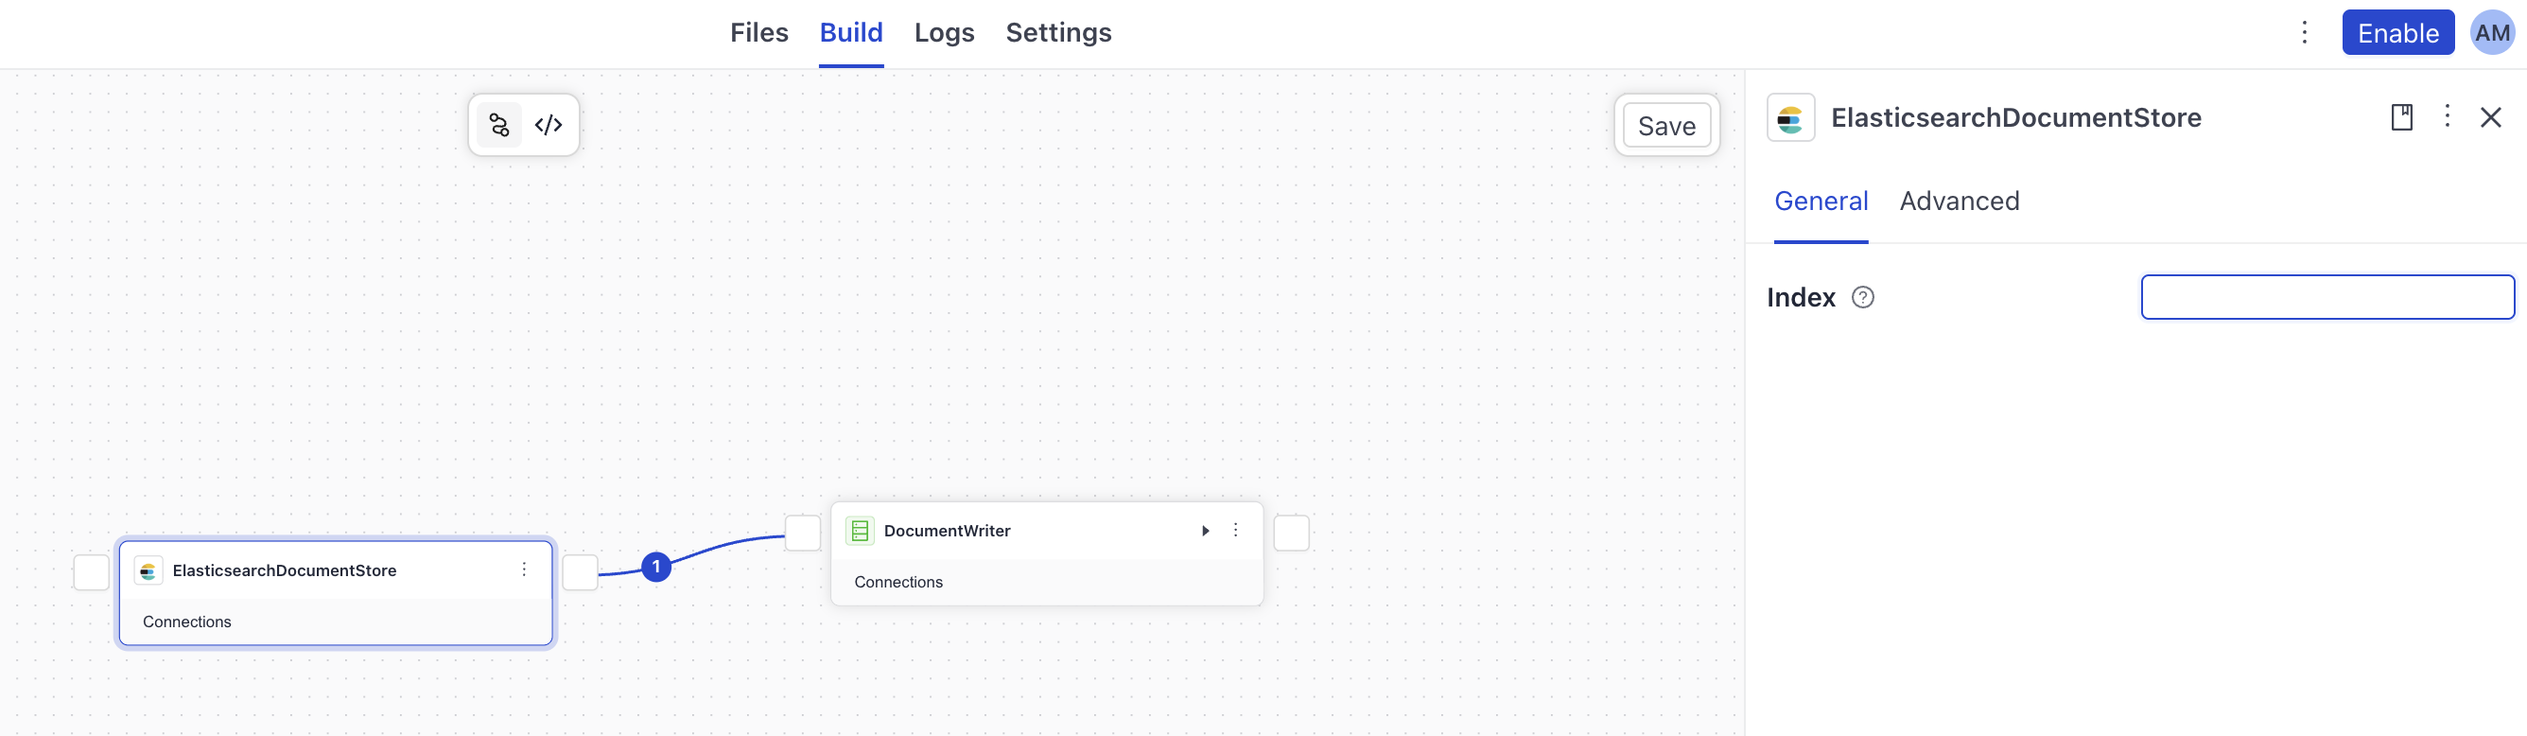This screenshot has height=736, width=2527.
Task: Open the Logs tab
Action: tap(944, 33)
